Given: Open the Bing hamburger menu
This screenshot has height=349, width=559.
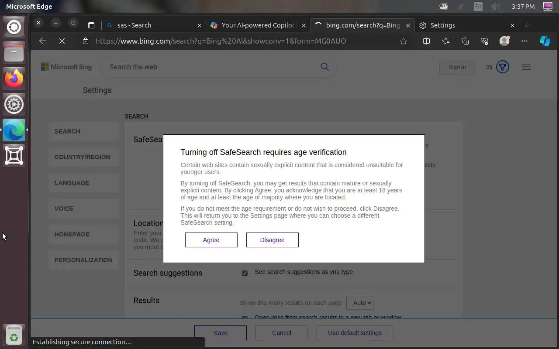Looking at the screenshot, I should 526,67.
